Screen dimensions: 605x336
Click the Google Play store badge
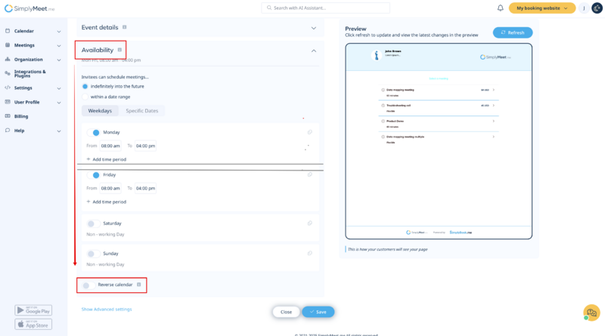click(33, 310)
